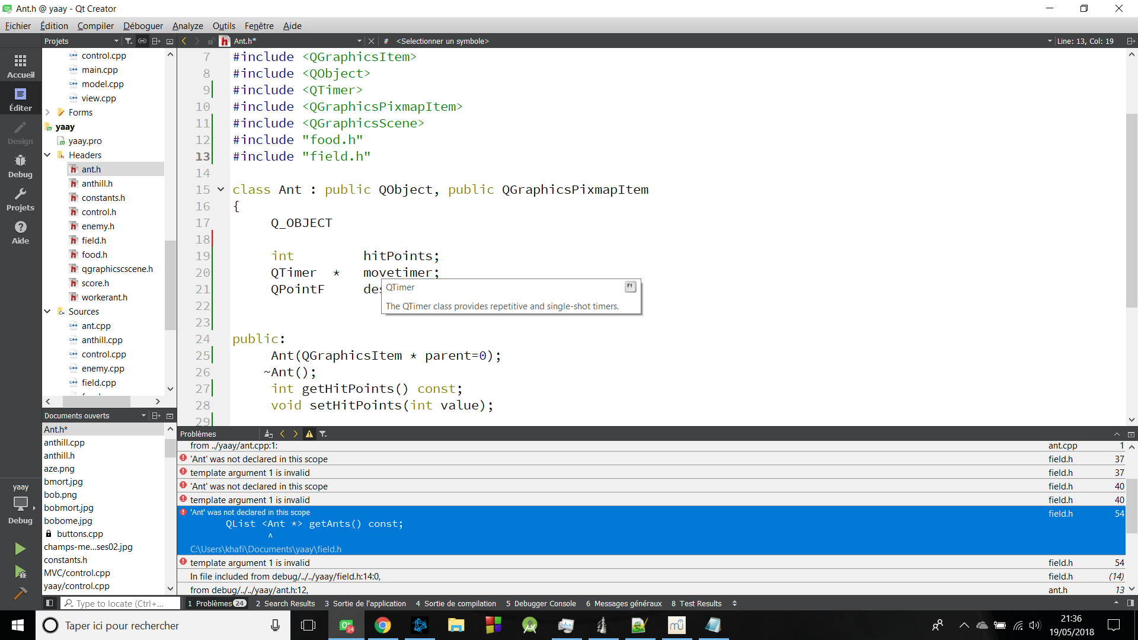Open the Aide mode in sidebar
The width and height of the screenshot is (1138, 640).
20,232
